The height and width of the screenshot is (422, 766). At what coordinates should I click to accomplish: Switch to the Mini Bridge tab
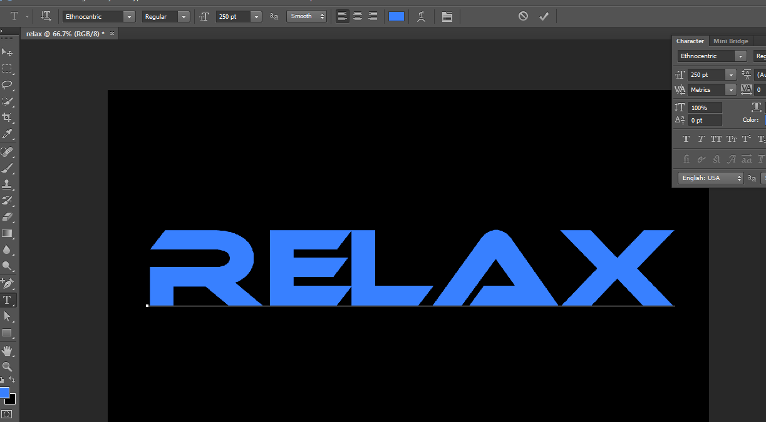730,41
